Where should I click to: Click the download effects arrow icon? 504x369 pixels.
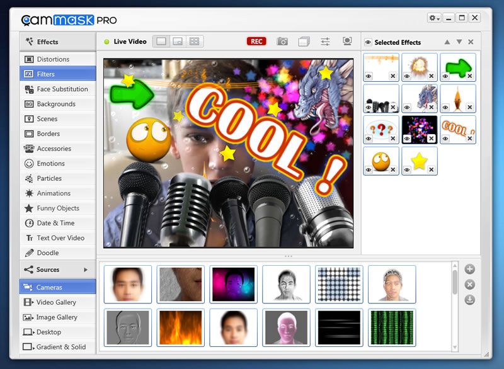pos(469,300)
